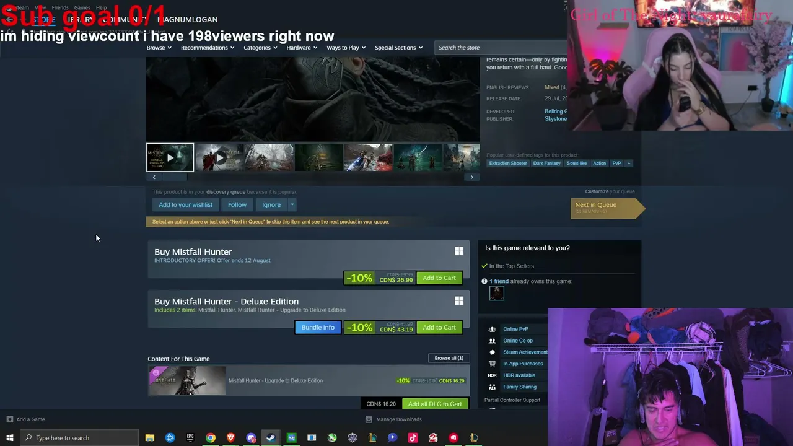Viewport: 793px width, 446px height.
Task: Add Mistfall Hunter standard edition to cart
Action: point(439,278)
